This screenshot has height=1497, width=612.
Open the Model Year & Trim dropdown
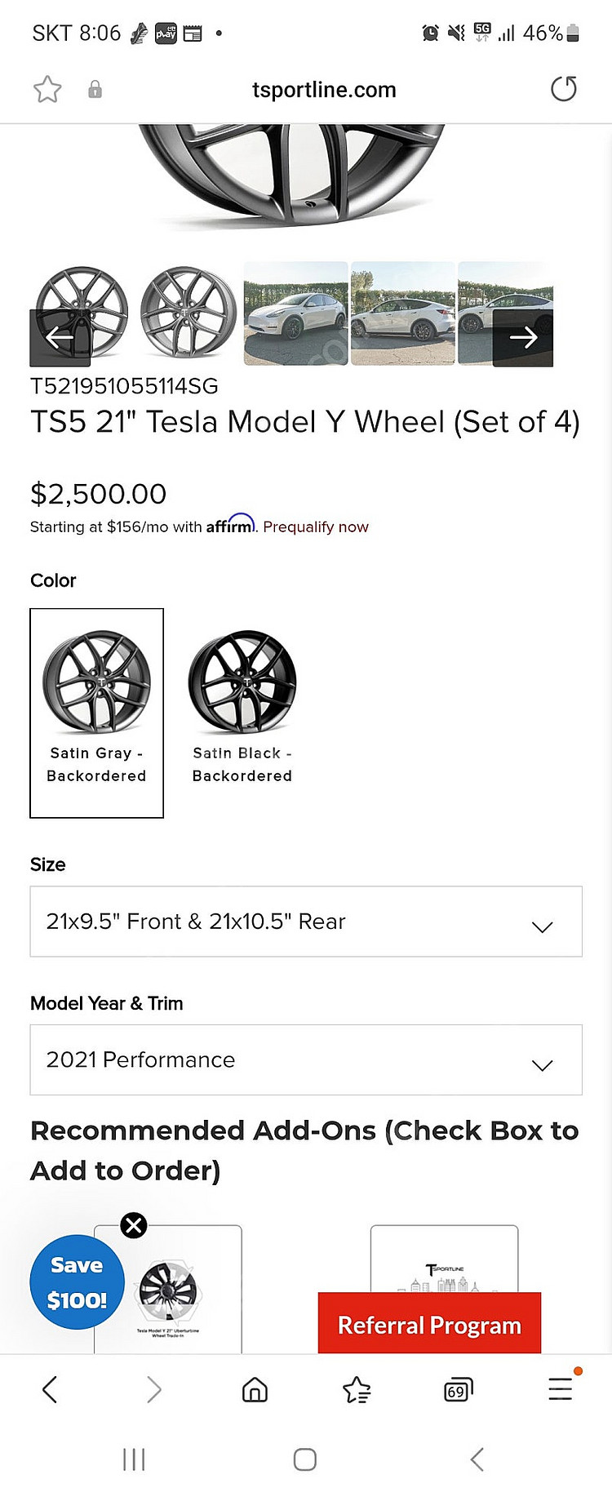pos(306,1059)
